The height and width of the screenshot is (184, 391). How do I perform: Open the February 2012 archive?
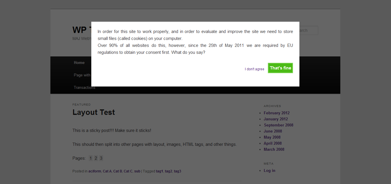tap(277, 113)
